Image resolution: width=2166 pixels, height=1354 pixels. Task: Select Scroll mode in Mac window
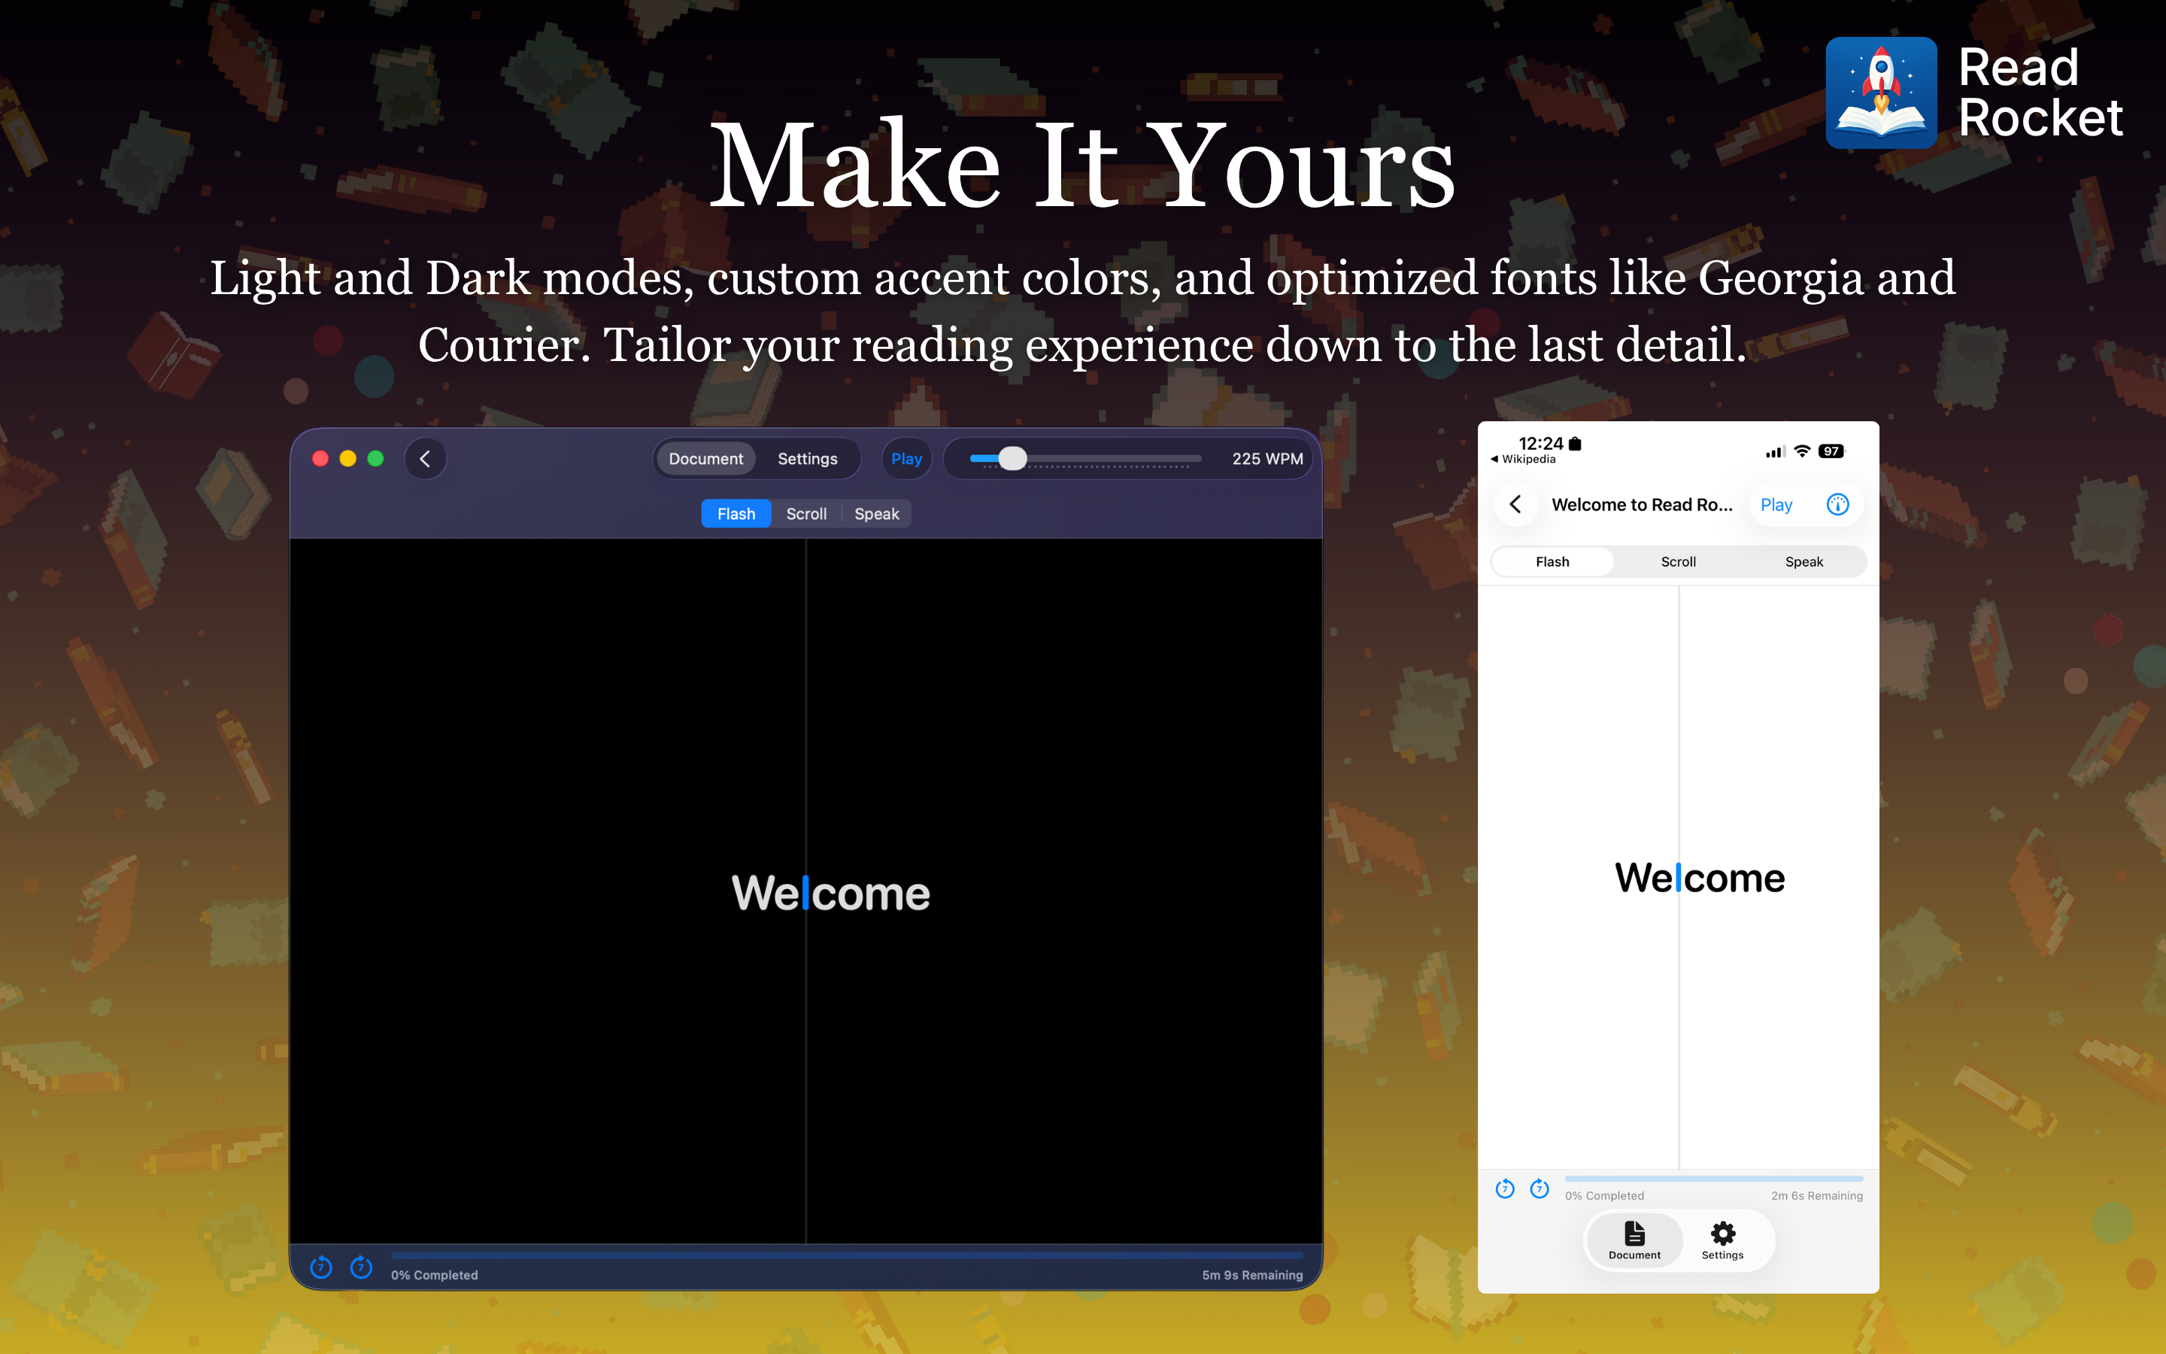[806, 514]
